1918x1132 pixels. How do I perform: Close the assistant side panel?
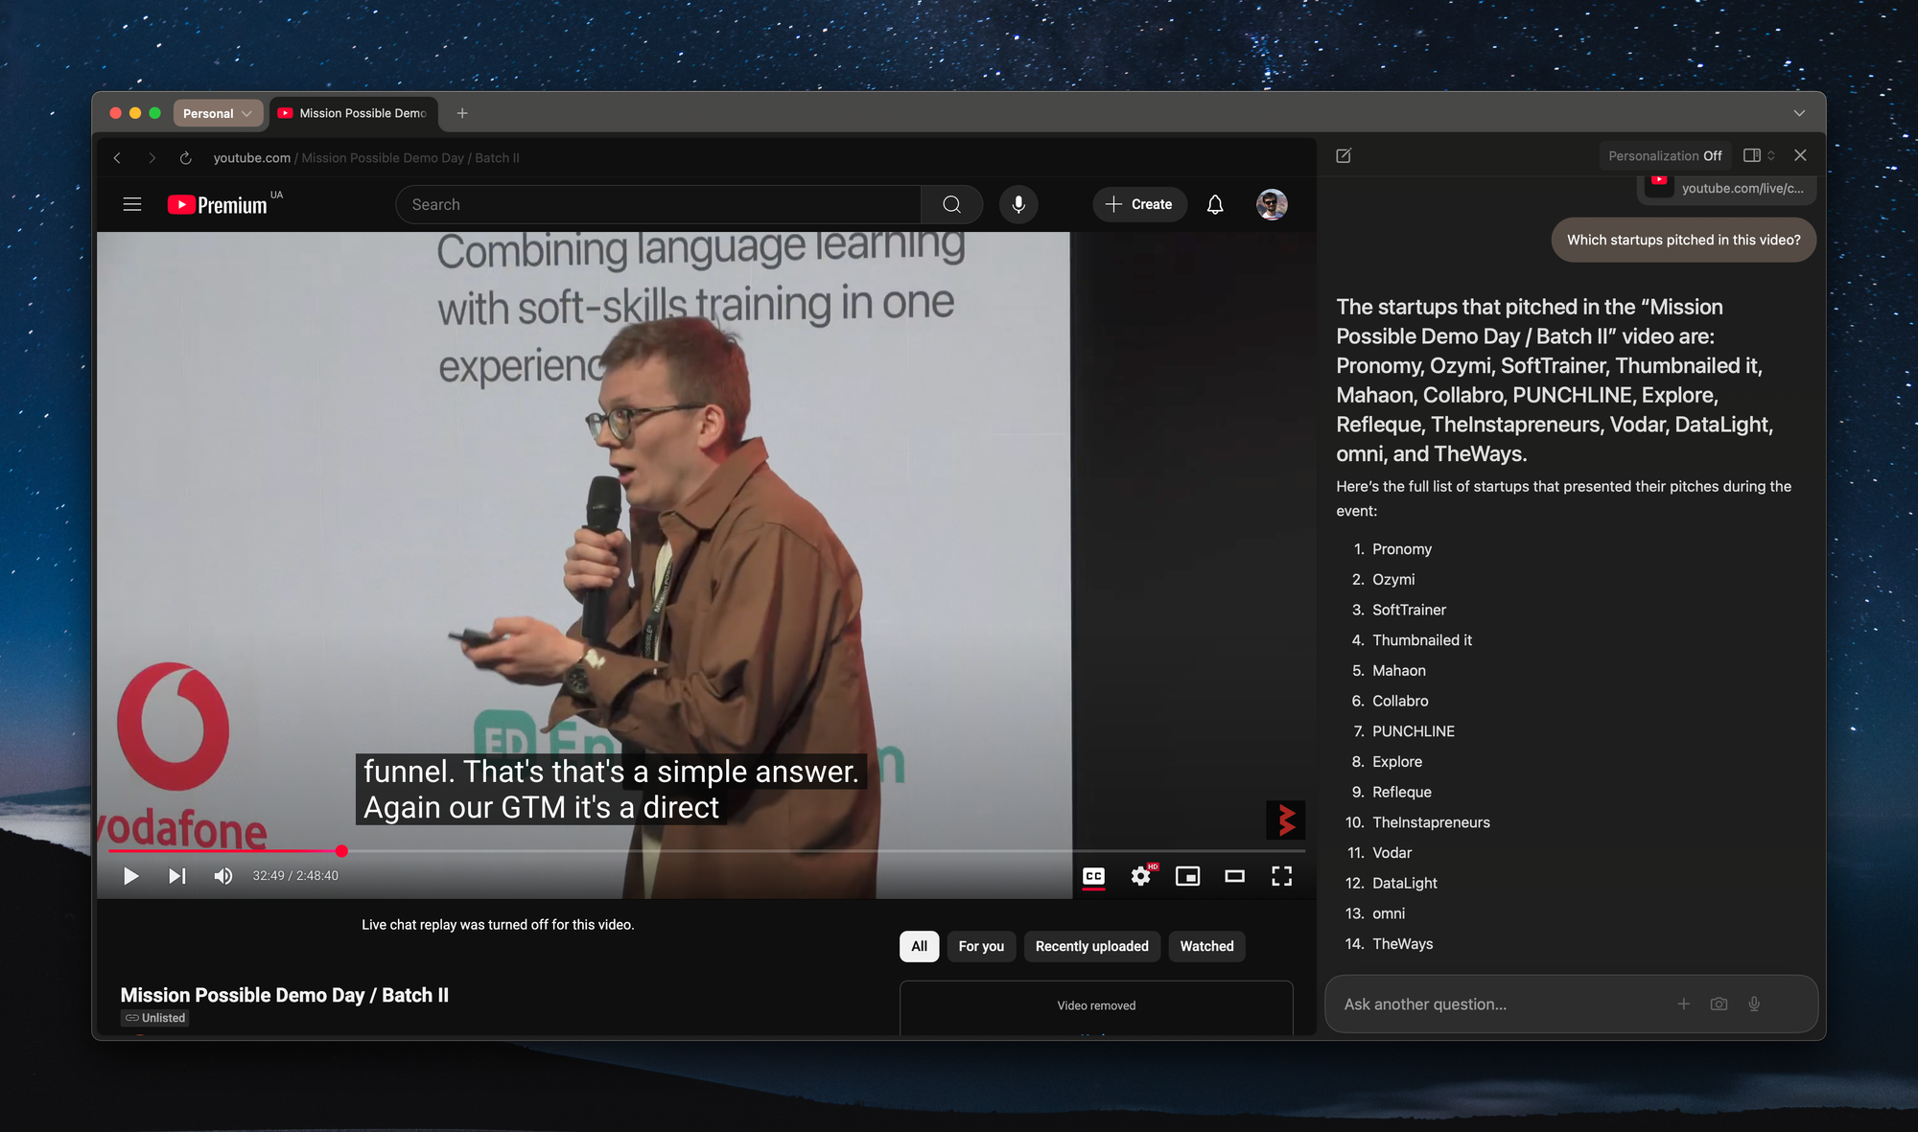point(1800,155)
